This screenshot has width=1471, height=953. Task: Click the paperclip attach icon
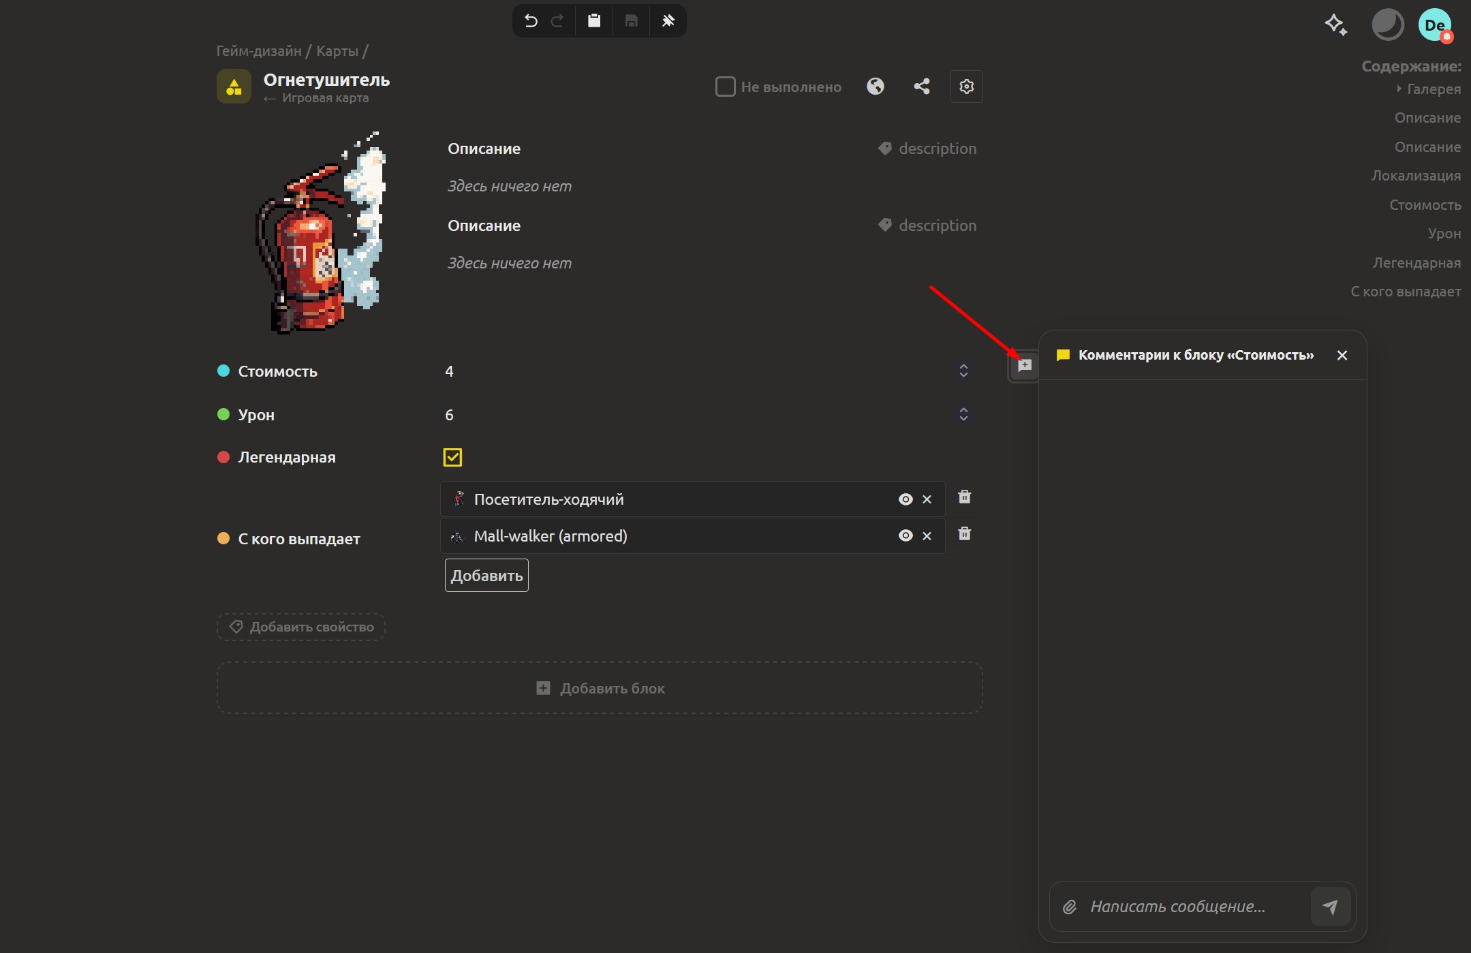click(x=1070, y=907)
